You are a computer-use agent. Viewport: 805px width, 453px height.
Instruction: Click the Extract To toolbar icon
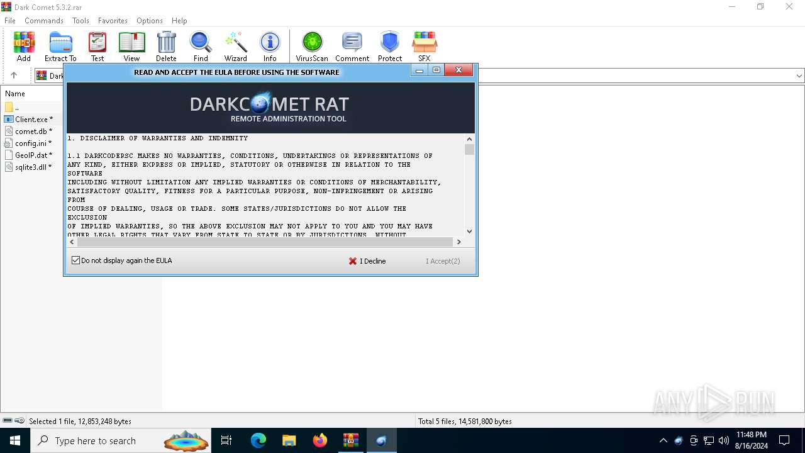pos(60,47)
